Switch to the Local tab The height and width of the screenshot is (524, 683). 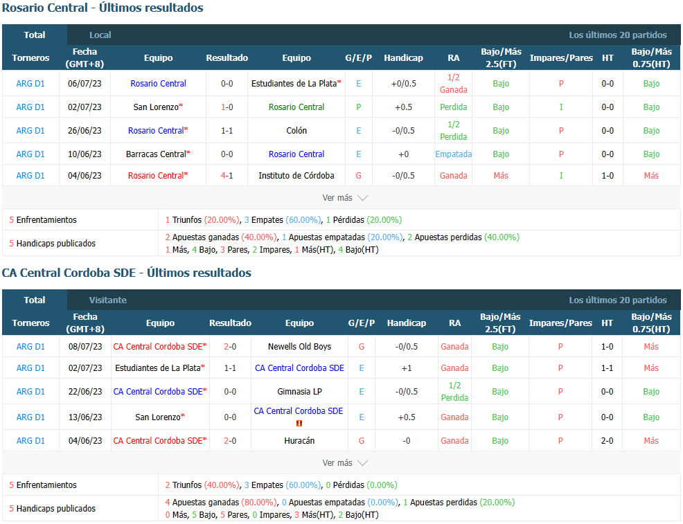point(100,35)
